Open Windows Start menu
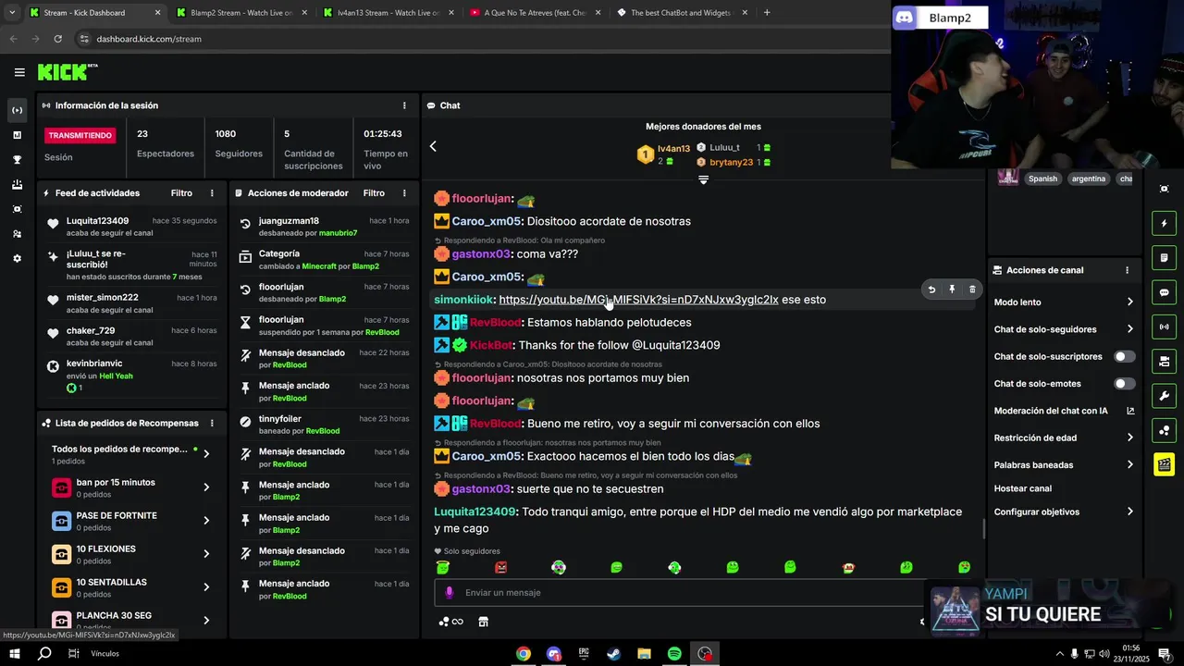This screenshot has height=666, width=1184. 15,654
